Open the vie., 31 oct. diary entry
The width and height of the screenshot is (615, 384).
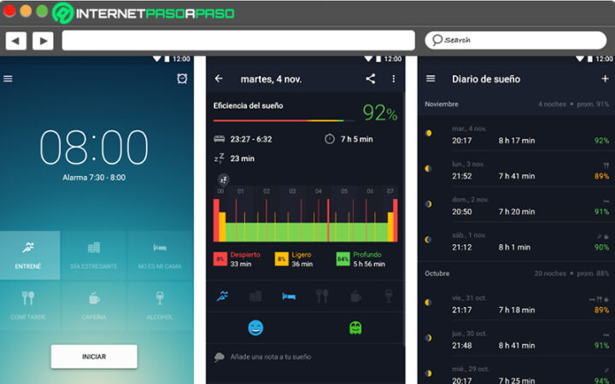coord(517,304)
